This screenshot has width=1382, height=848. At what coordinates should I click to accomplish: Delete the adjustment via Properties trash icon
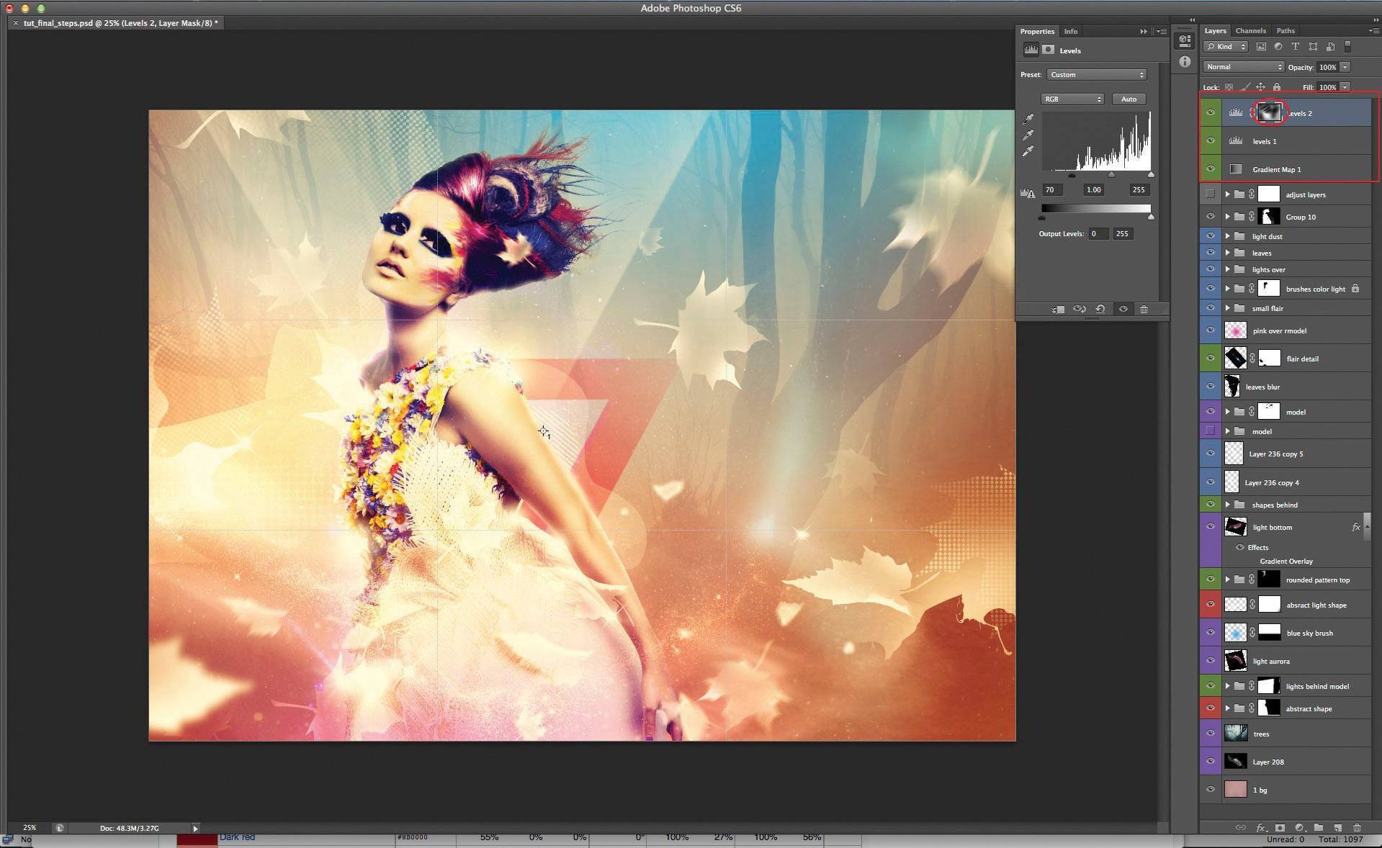[1144, 310]
